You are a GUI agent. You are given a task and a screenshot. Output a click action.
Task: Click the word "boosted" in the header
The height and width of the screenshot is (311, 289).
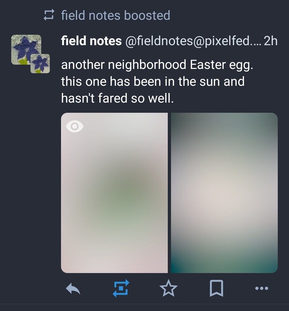click(x=147, y=15)
